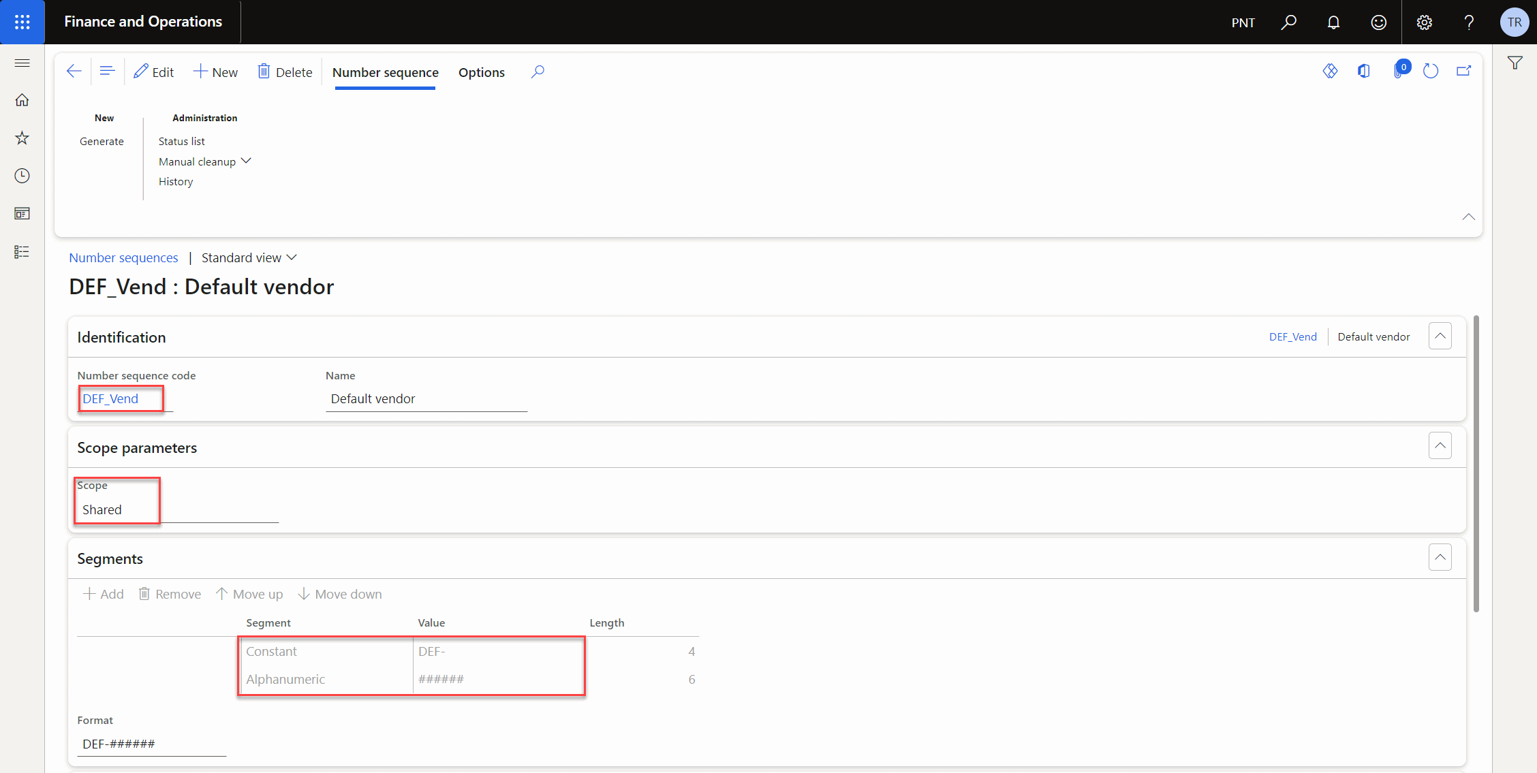Screen dimensions: 1537x773
Task: Open Status list under Administration
Action: point(182,141)
